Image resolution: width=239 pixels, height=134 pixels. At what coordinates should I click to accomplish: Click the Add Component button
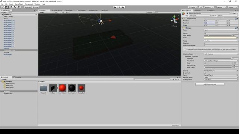[210, 84]
